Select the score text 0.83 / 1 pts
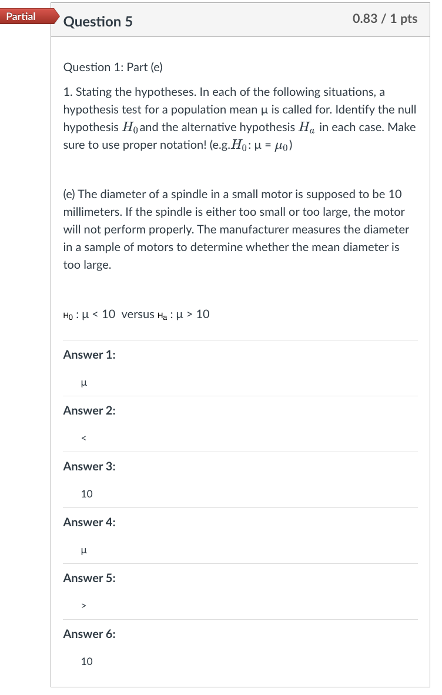The height and width of the screenshot is (695, 442). tap(384, 19)
